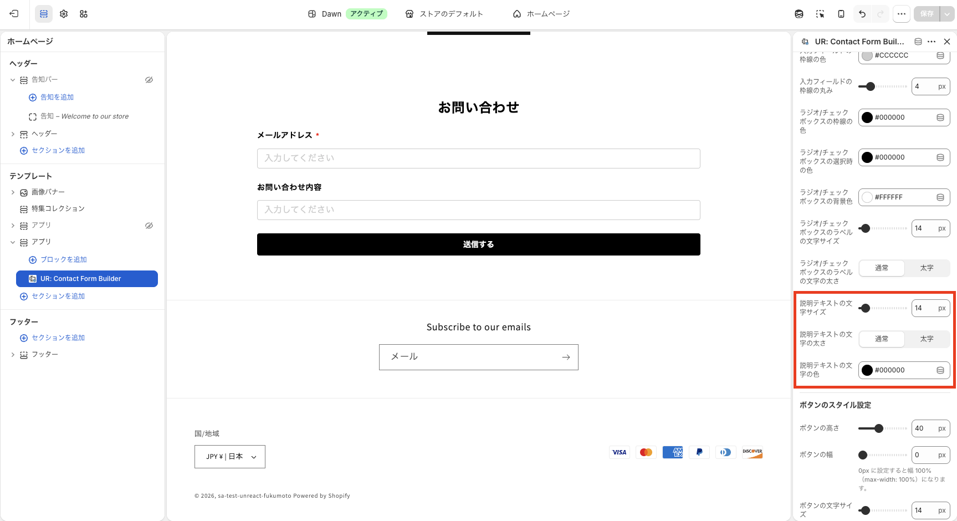Click the exit editor icon
This screenshot has height=521, width=957.
14,14
